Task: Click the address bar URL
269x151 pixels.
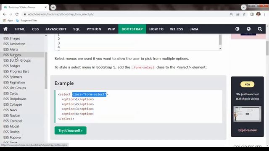Action: tap(61, 14)
